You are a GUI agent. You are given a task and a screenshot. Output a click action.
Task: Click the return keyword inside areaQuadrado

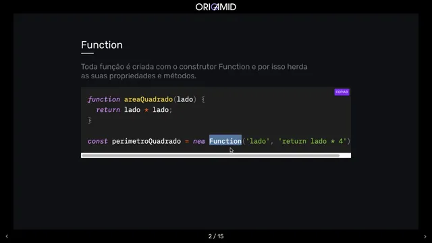coord(108,110)
